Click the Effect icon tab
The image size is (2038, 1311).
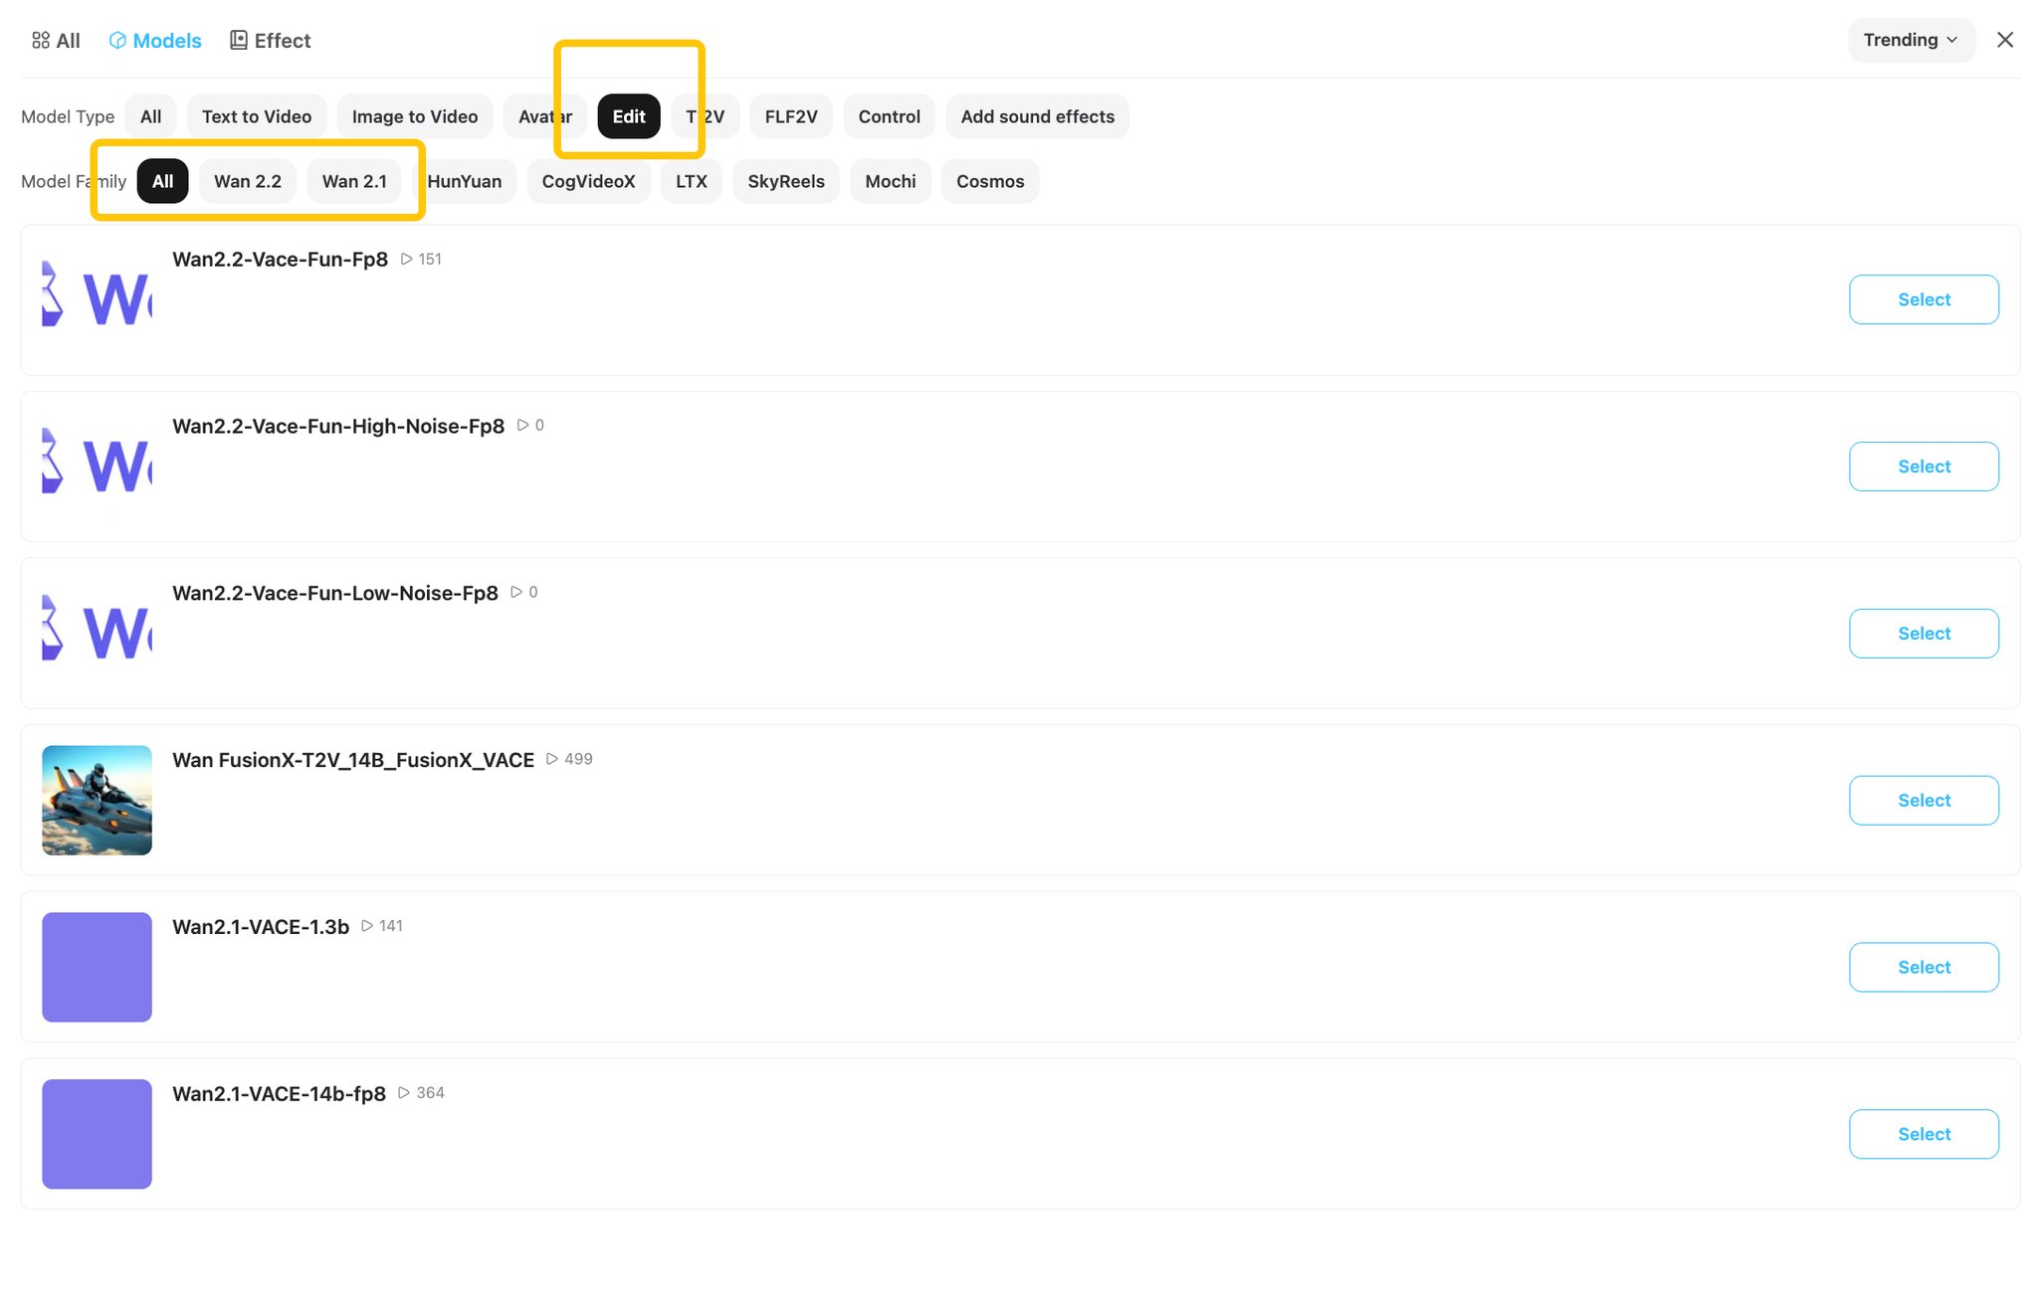pyautogui.click(x=270, y=41)
